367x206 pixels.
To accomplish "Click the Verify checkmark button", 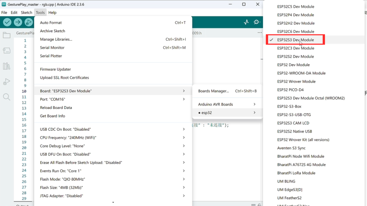I will point(7,22).
